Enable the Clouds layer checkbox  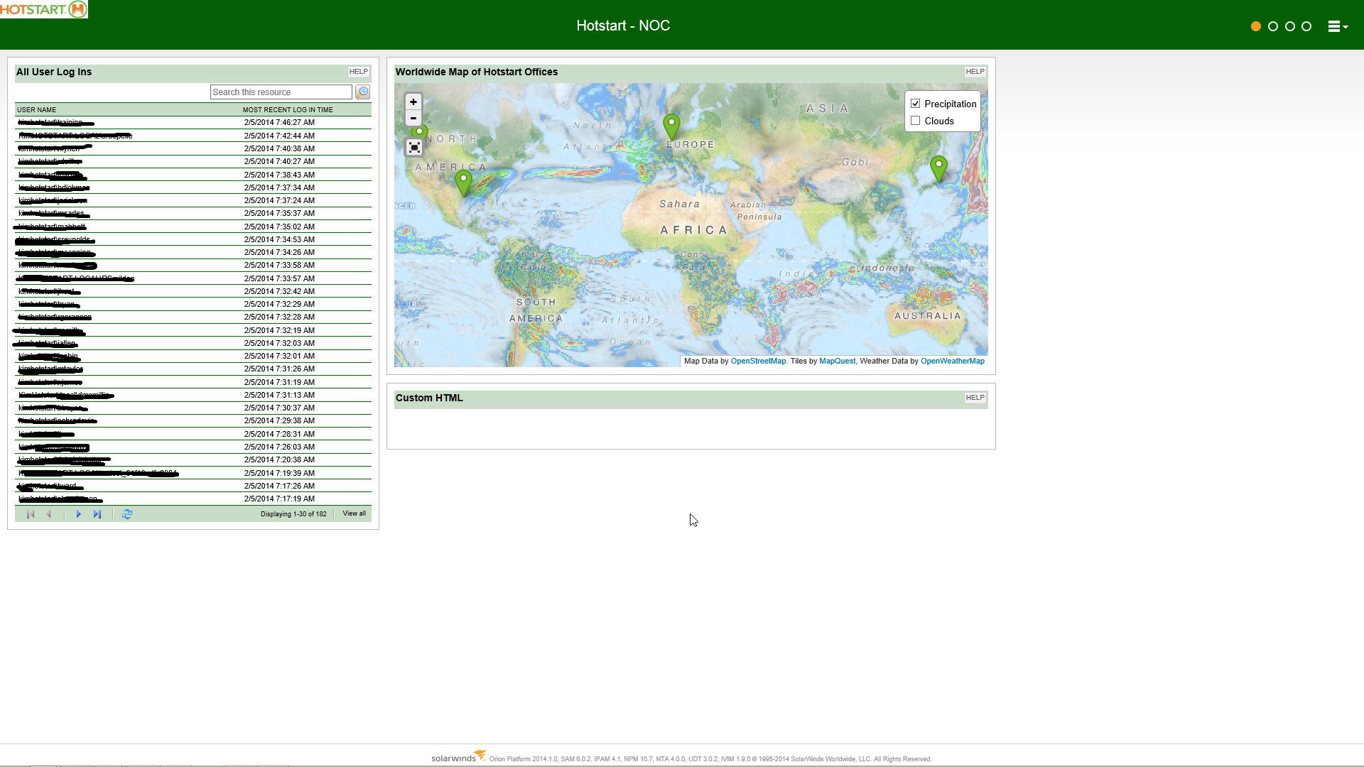coord(916,121)
